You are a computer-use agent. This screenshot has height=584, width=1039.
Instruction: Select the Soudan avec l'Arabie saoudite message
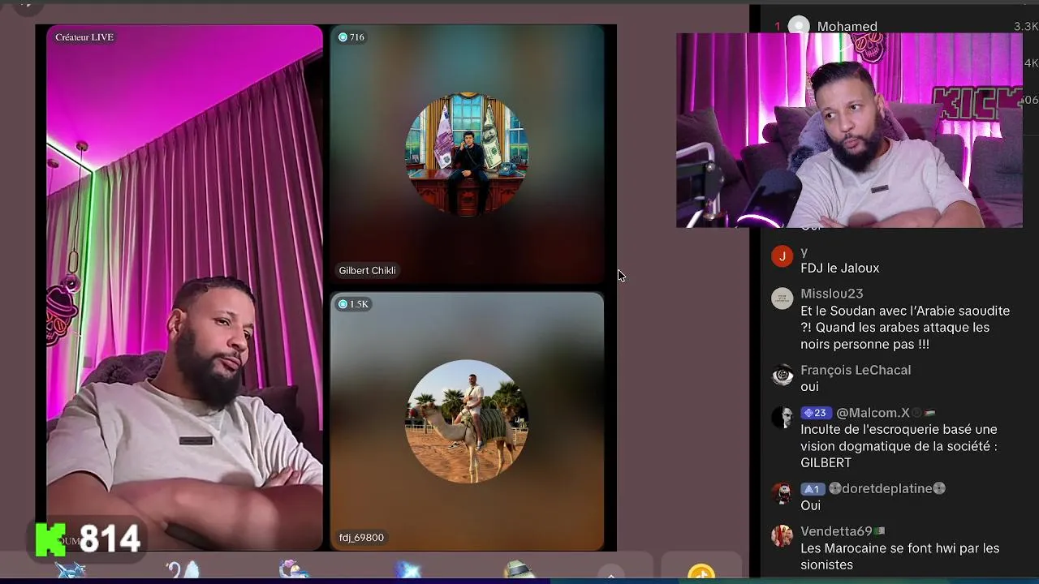pyautogui.click(x=905, y=328)
